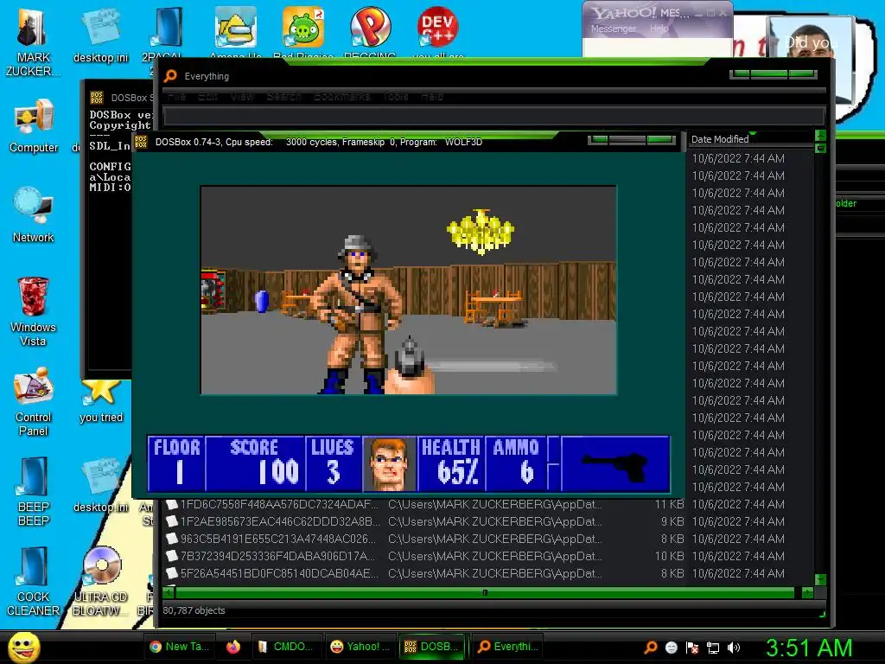The width and height of the screenshot is (885, 664).
Task: Select the Network desktop icon
Action: (x=34, y=215)
